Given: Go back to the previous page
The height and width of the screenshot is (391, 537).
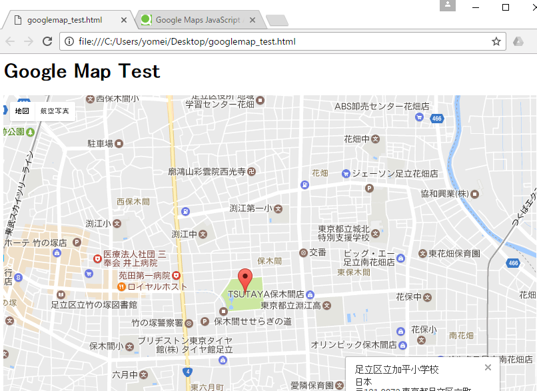Looking at the screenshot, I should (x=10, y=41).
